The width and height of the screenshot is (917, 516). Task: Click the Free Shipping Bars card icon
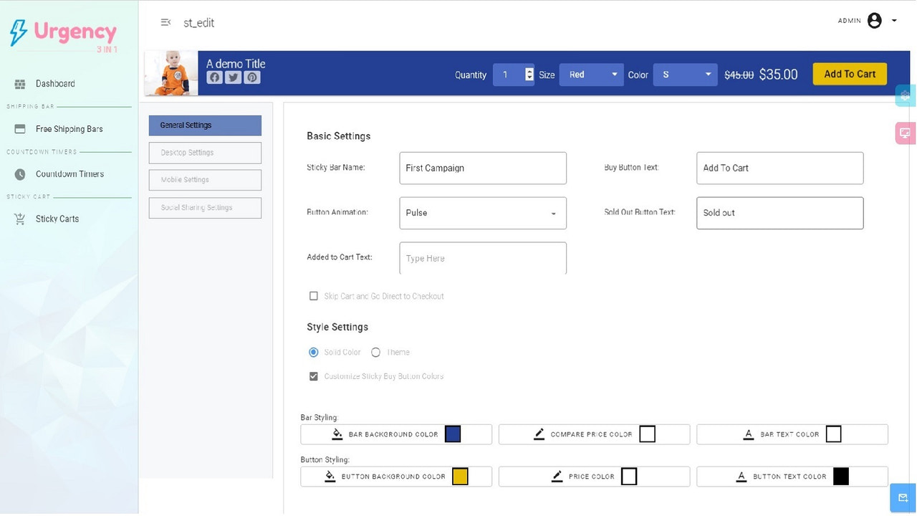(20, 129)
